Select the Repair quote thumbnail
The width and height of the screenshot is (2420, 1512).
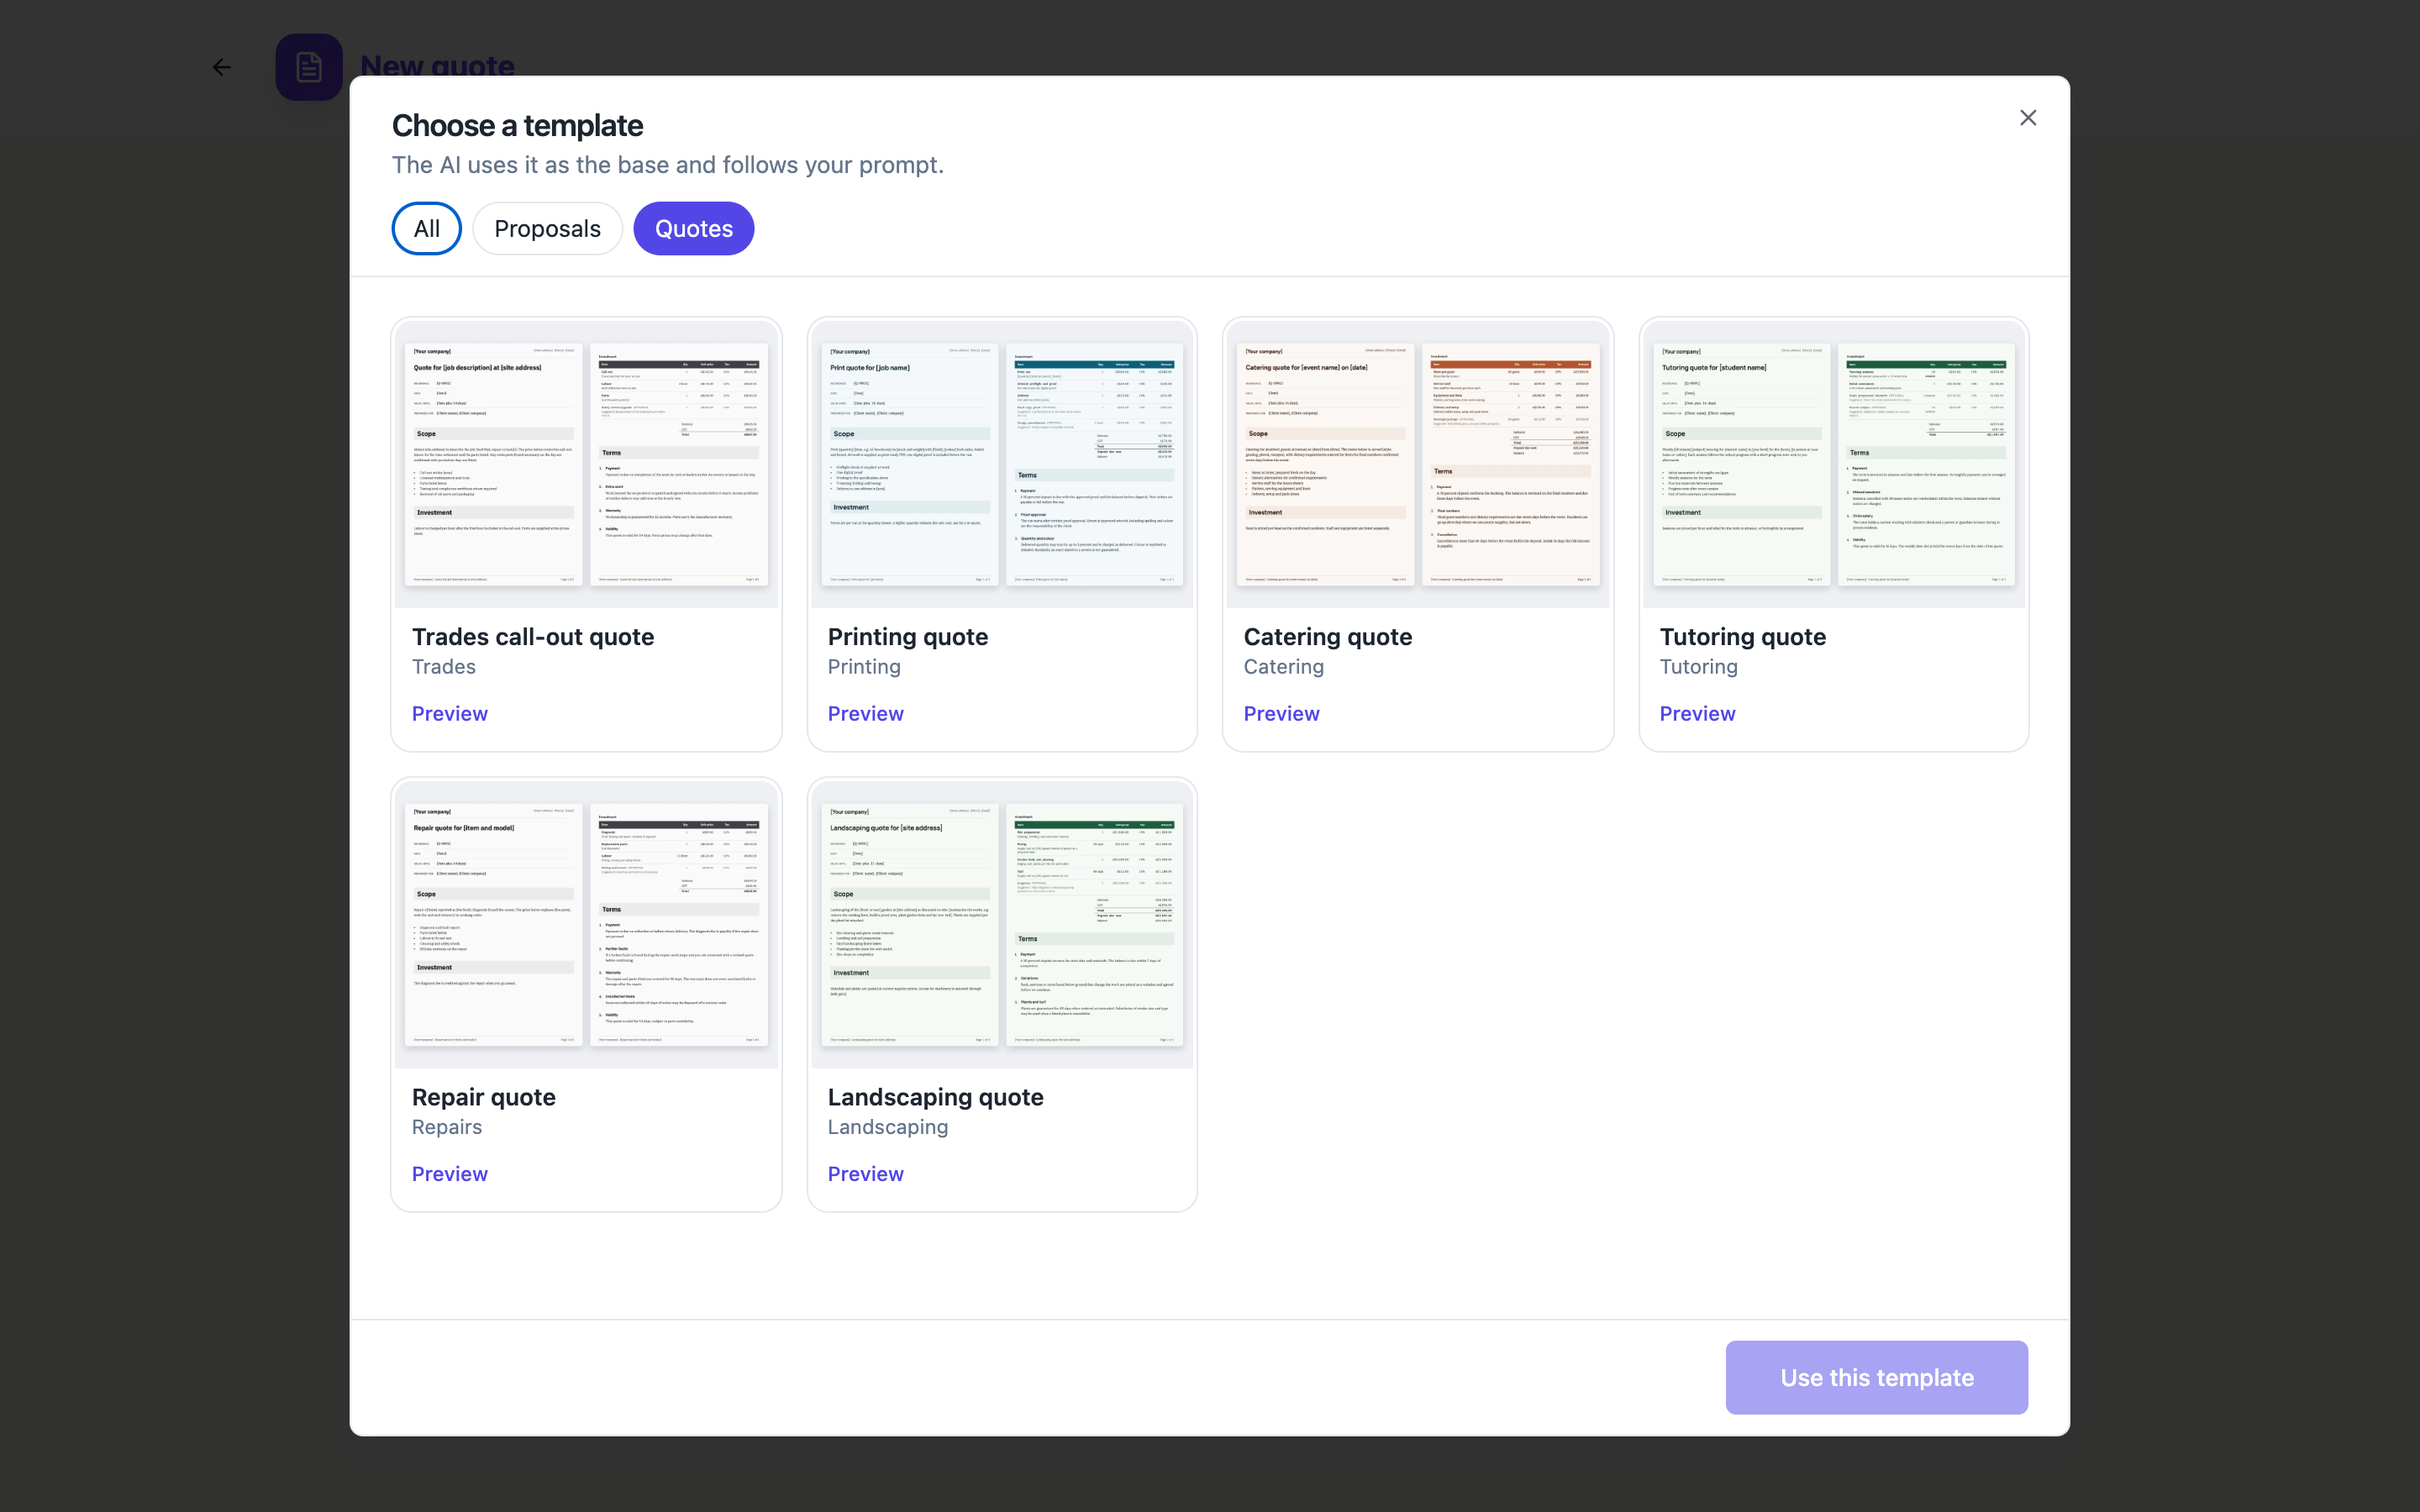[x=586, y=924]
